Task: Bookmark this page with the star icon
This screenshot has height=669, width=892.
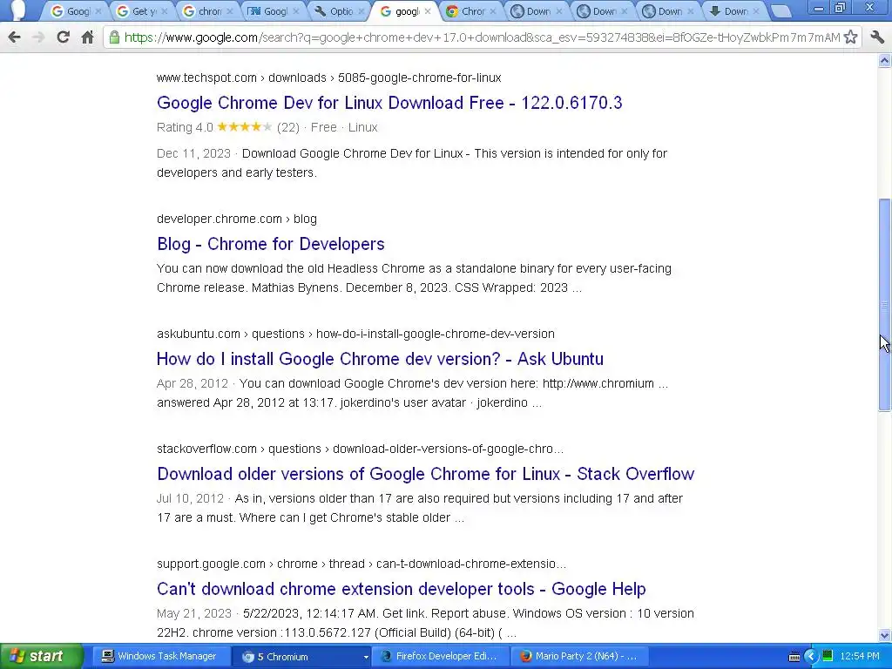Action: 850,37
